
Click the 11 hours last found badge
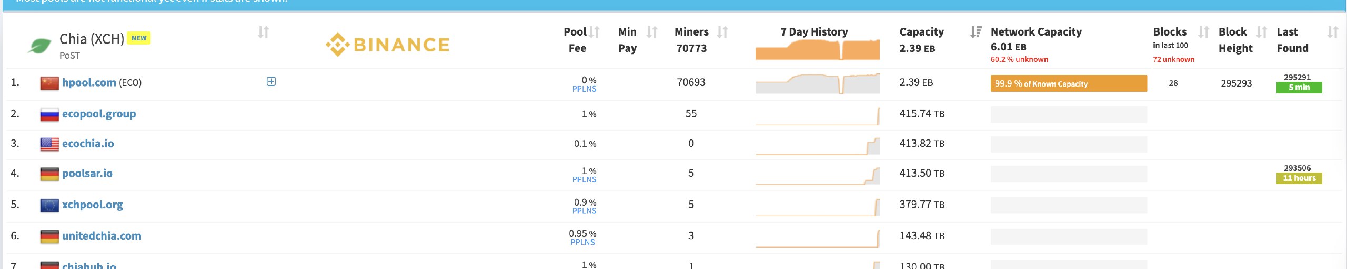pyautogui.click(x=1299, y=178)
